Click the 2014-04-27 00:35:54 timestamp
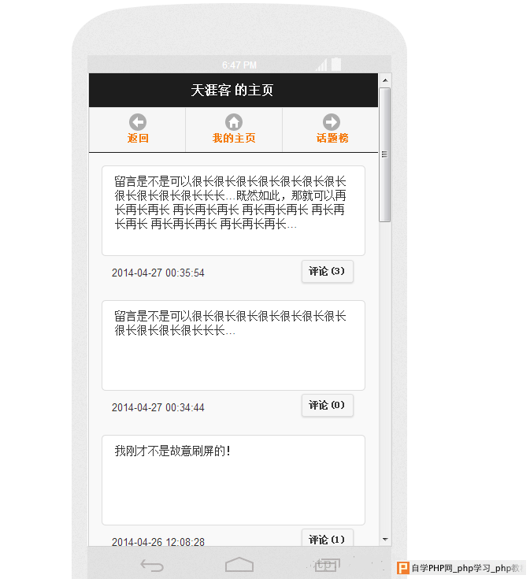The height and width of the screenshot is (579, 530). point(158,273)
